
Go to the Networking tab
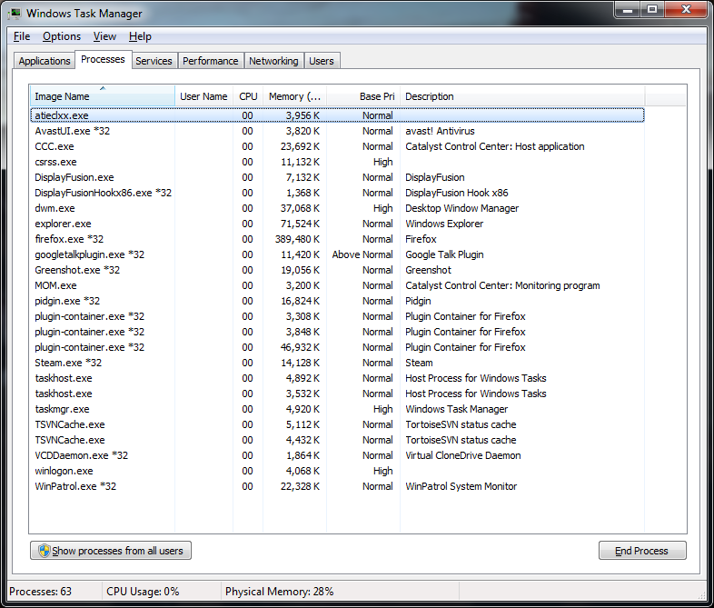pyautogui.click(x=273, y=61)
